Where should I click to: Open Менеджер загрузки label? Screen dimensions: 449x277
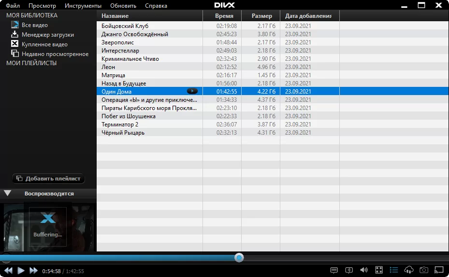point(48,35)
